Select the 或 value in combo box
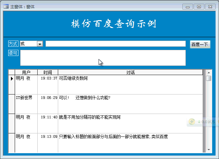Screen dimensions: 219x159 [29, 44]
